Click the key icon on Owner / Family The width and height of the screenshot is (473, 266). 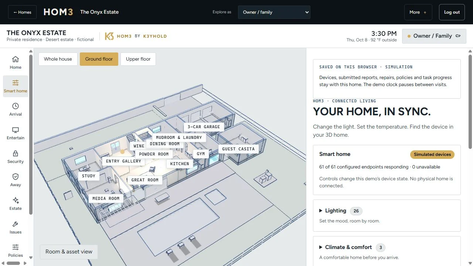458,36
